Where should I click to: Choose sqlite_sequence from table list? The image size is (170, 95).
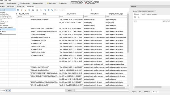pos(8,26)
